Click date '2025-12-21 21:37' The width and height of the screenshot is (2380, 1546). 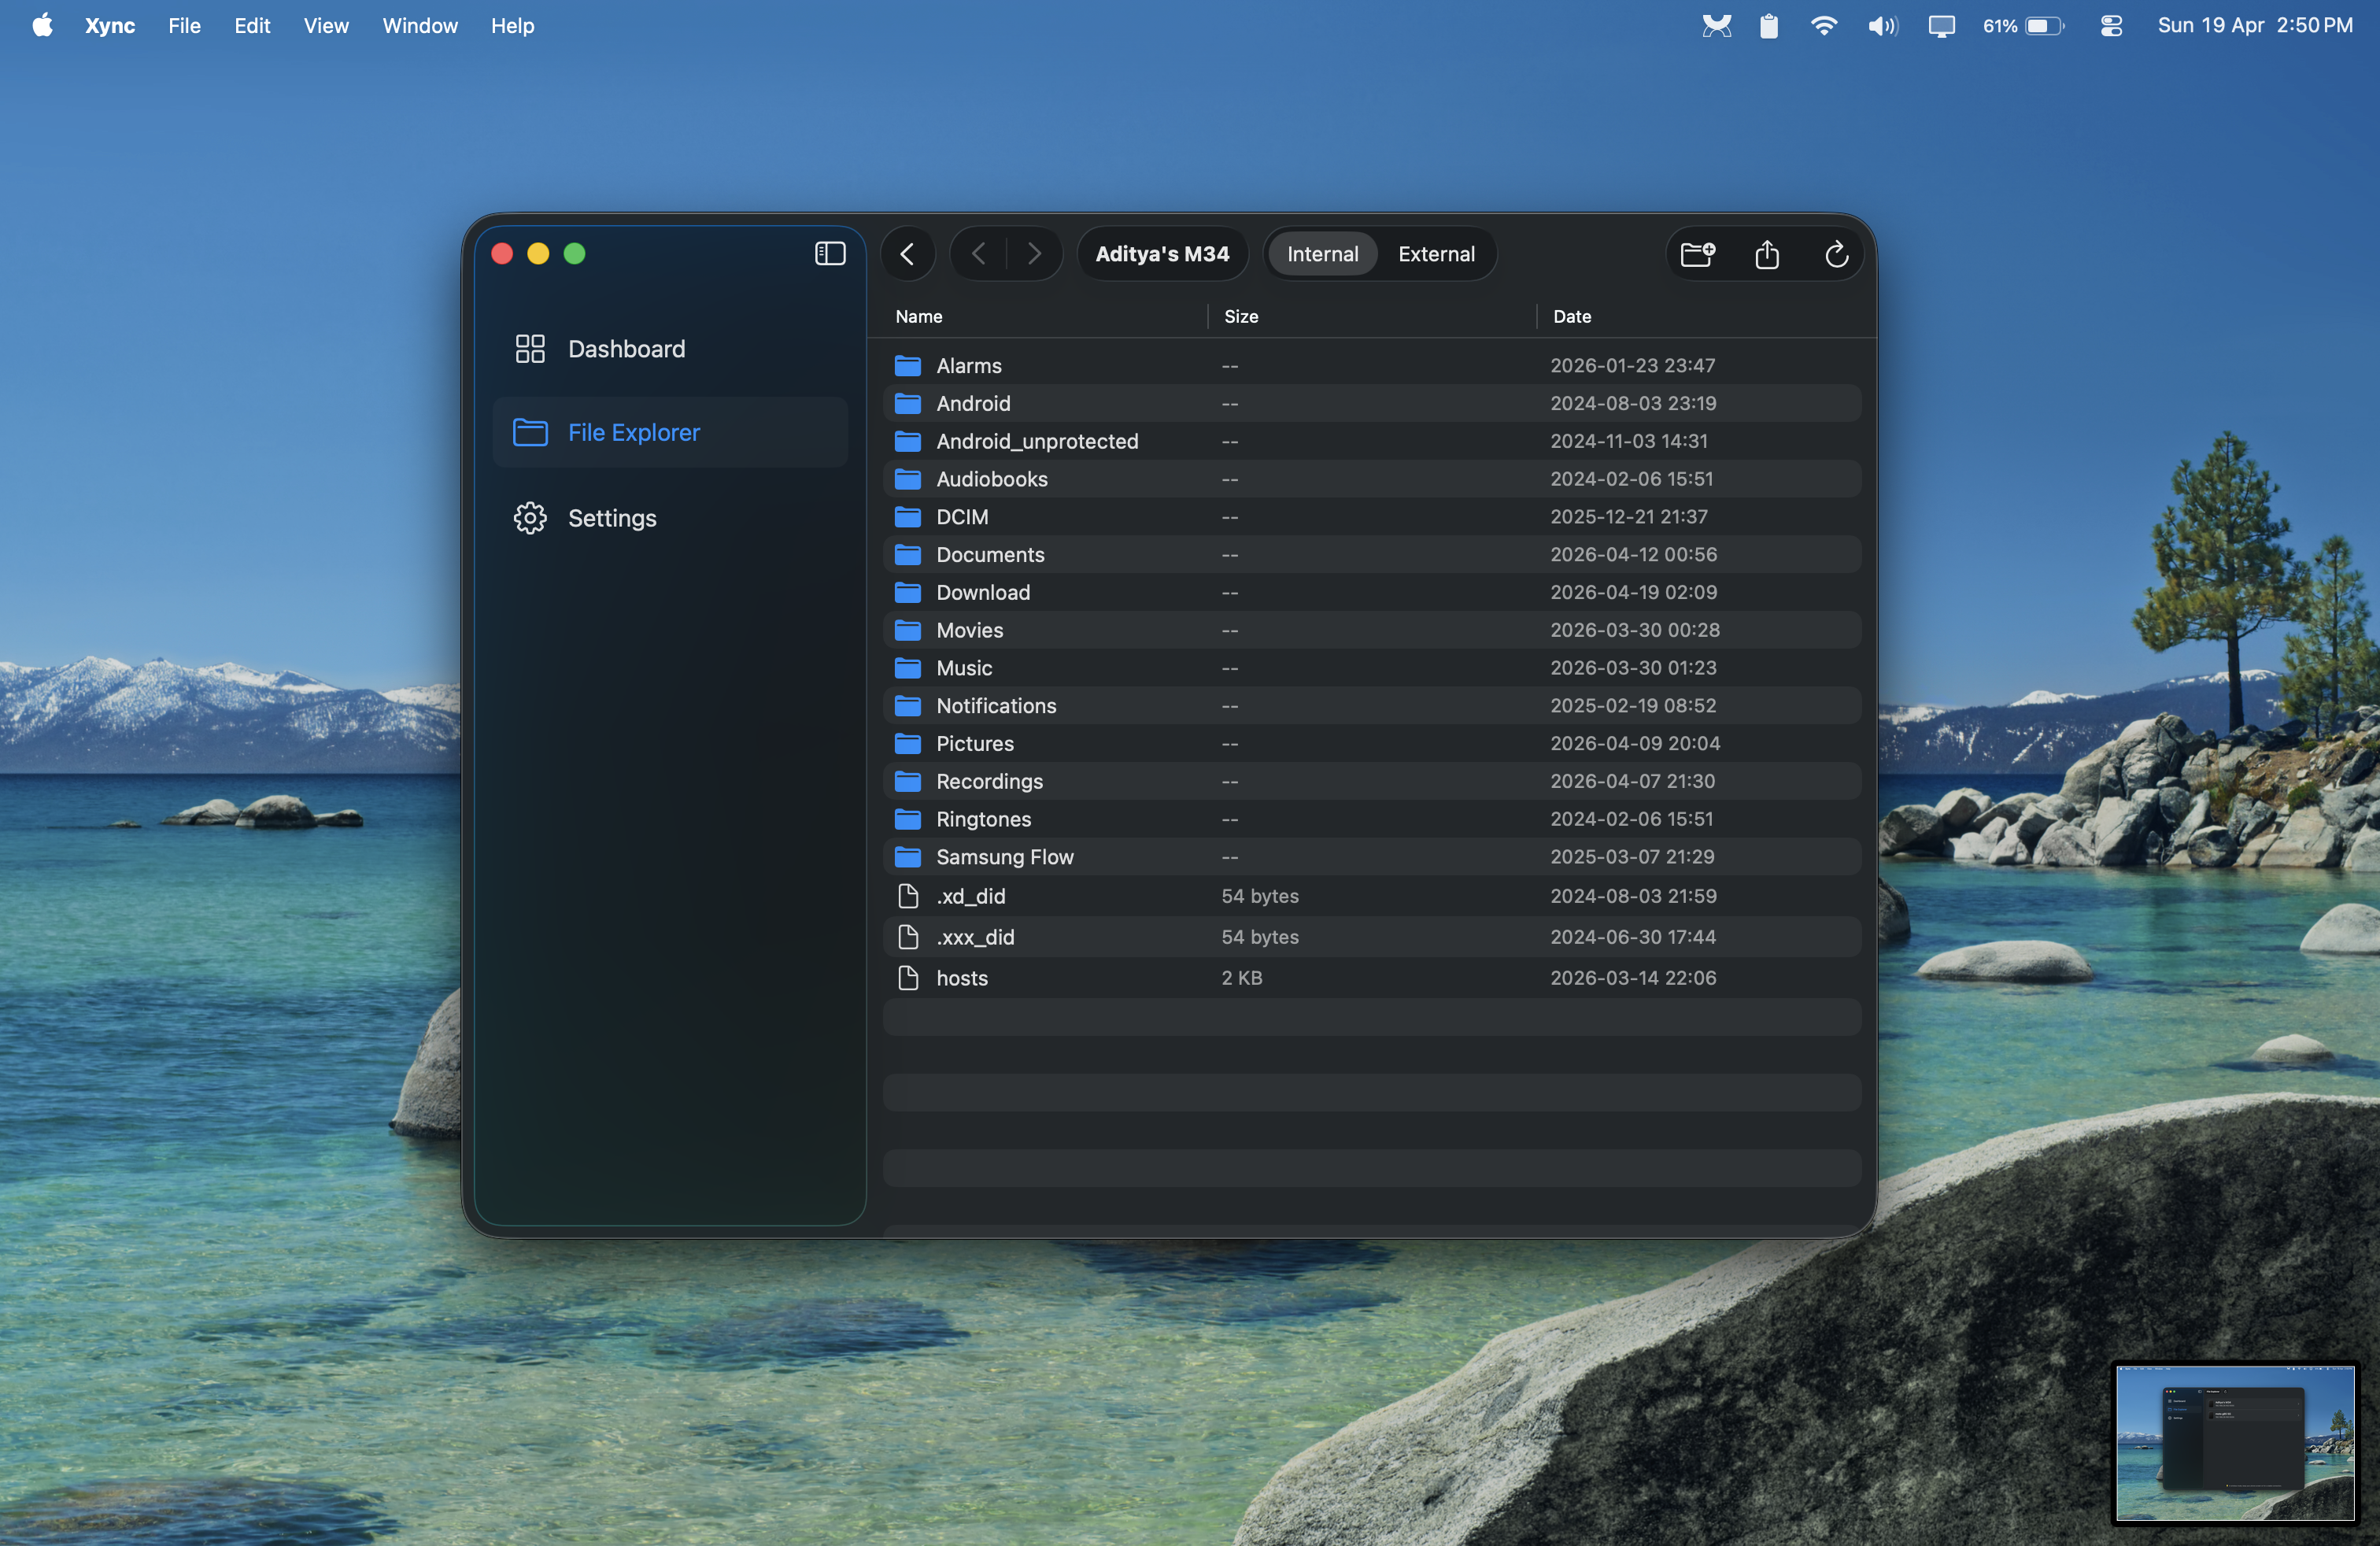[1629, 517]
